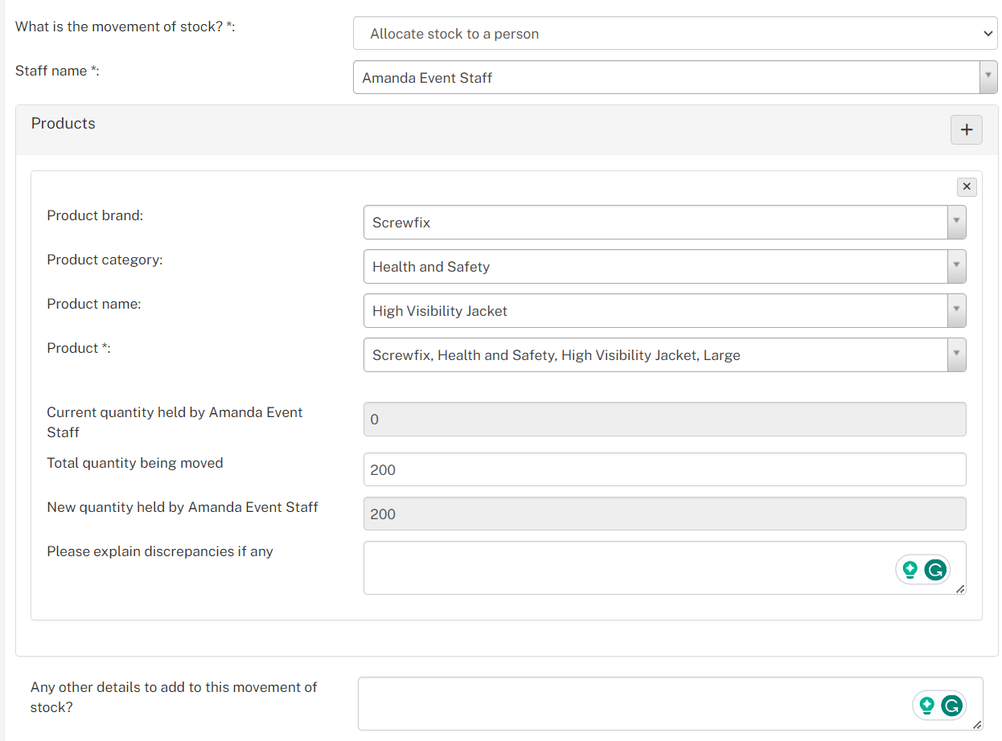This screenshot has width=1002, height=741.
Task: Click the 'Product brand:' label
Action: [95, 215]
